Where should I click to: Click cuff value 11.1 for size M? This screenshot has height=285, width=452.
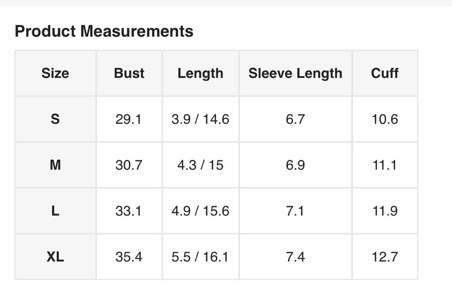click(x=385, y=165)
